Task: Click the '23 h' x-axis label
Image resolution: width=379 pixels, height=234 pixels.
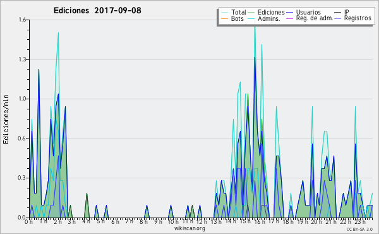Action: [359, 221]
